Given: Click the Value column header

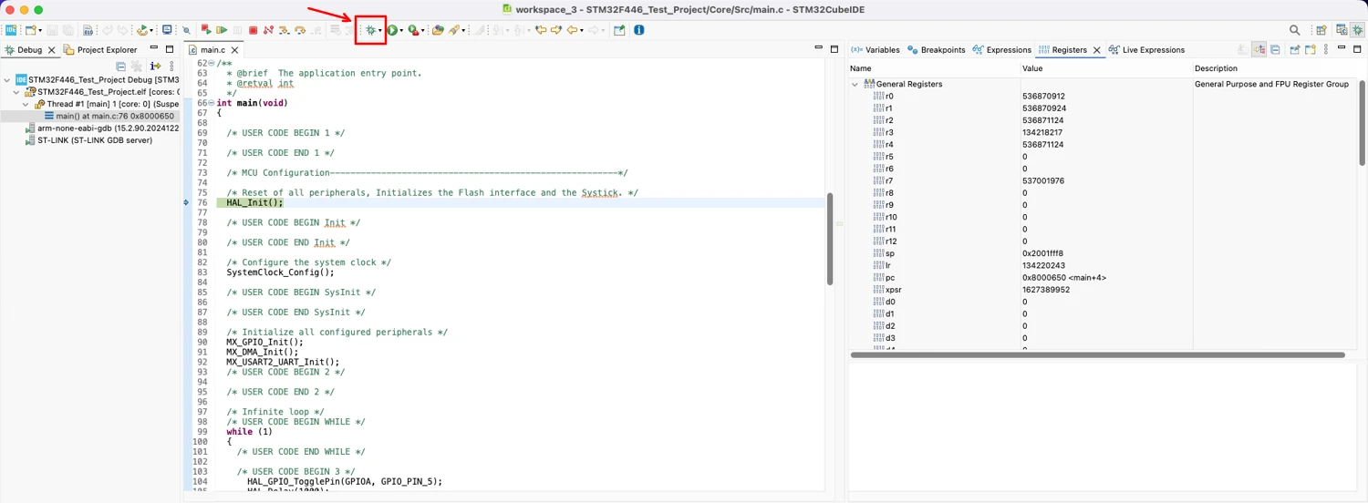Looking at the screenshot, I should click(1106, 68).
